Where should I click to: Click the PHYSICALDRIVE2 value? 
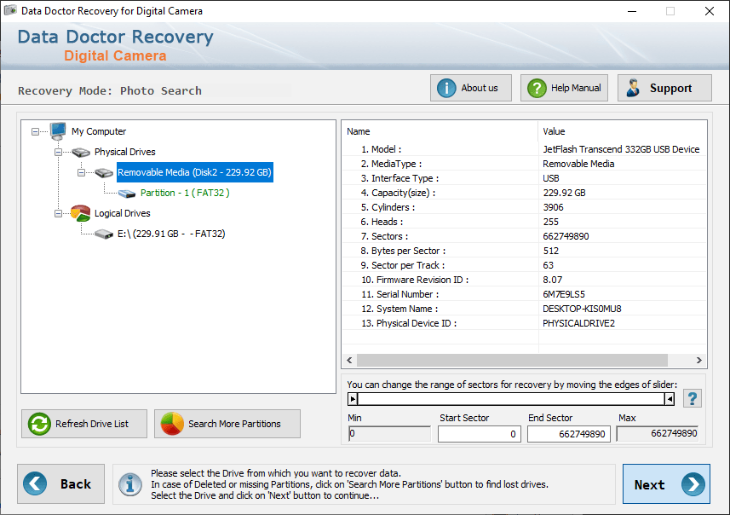578,323
